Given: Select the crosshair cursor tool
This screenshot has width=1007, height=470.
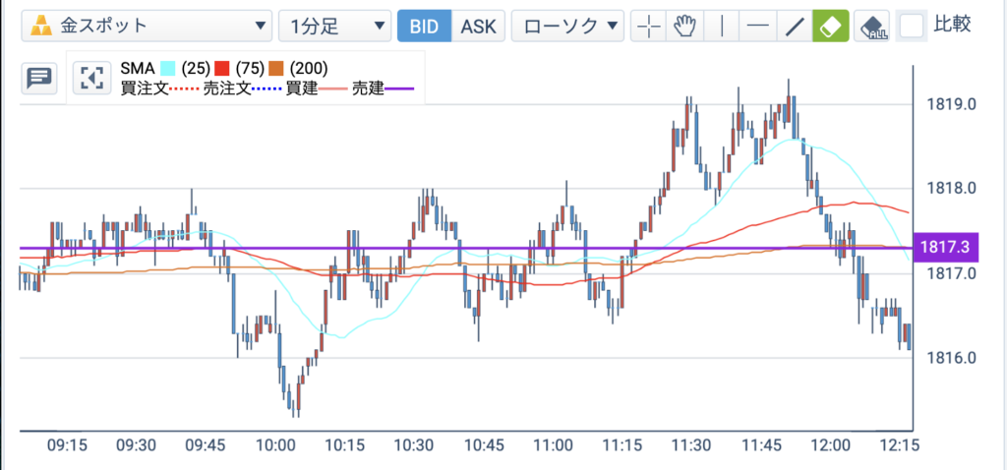Looking at the screenshot, I should (x=649, y=27).
